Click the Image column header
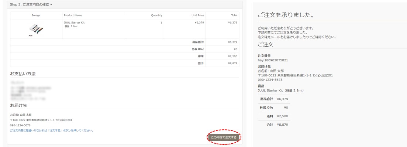407x147 pixels. [x=36, y=15]
